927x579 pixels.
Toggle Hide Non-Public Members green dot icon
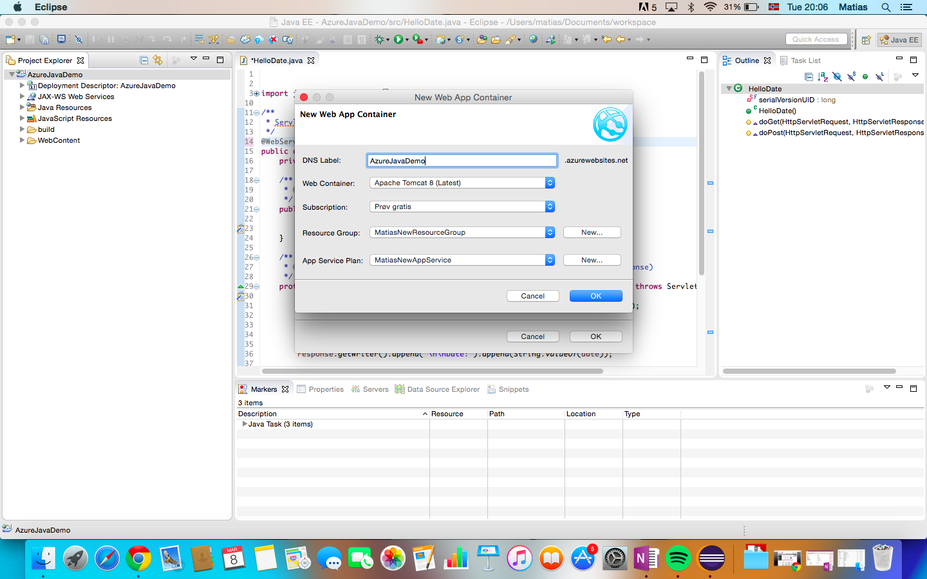coord(865,77)
